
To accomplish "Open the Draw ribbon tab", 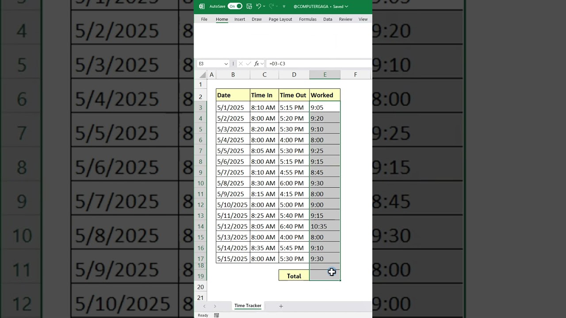I will 256,19.
